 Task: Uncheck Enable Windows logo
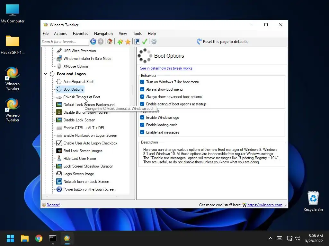[142, 117]
